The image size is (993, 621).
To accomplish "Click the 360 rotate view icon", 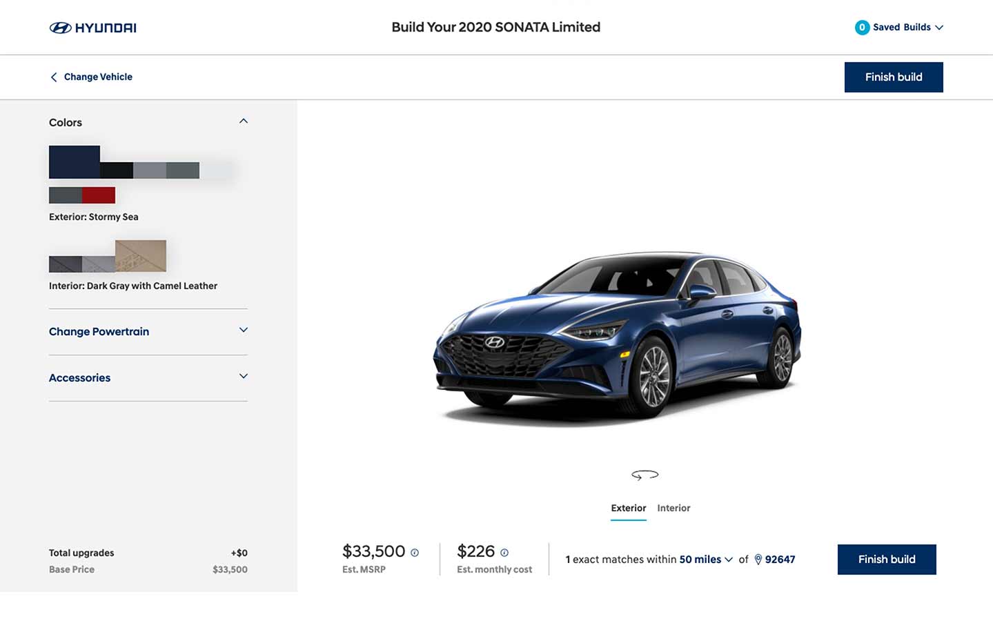I will 645,475.
